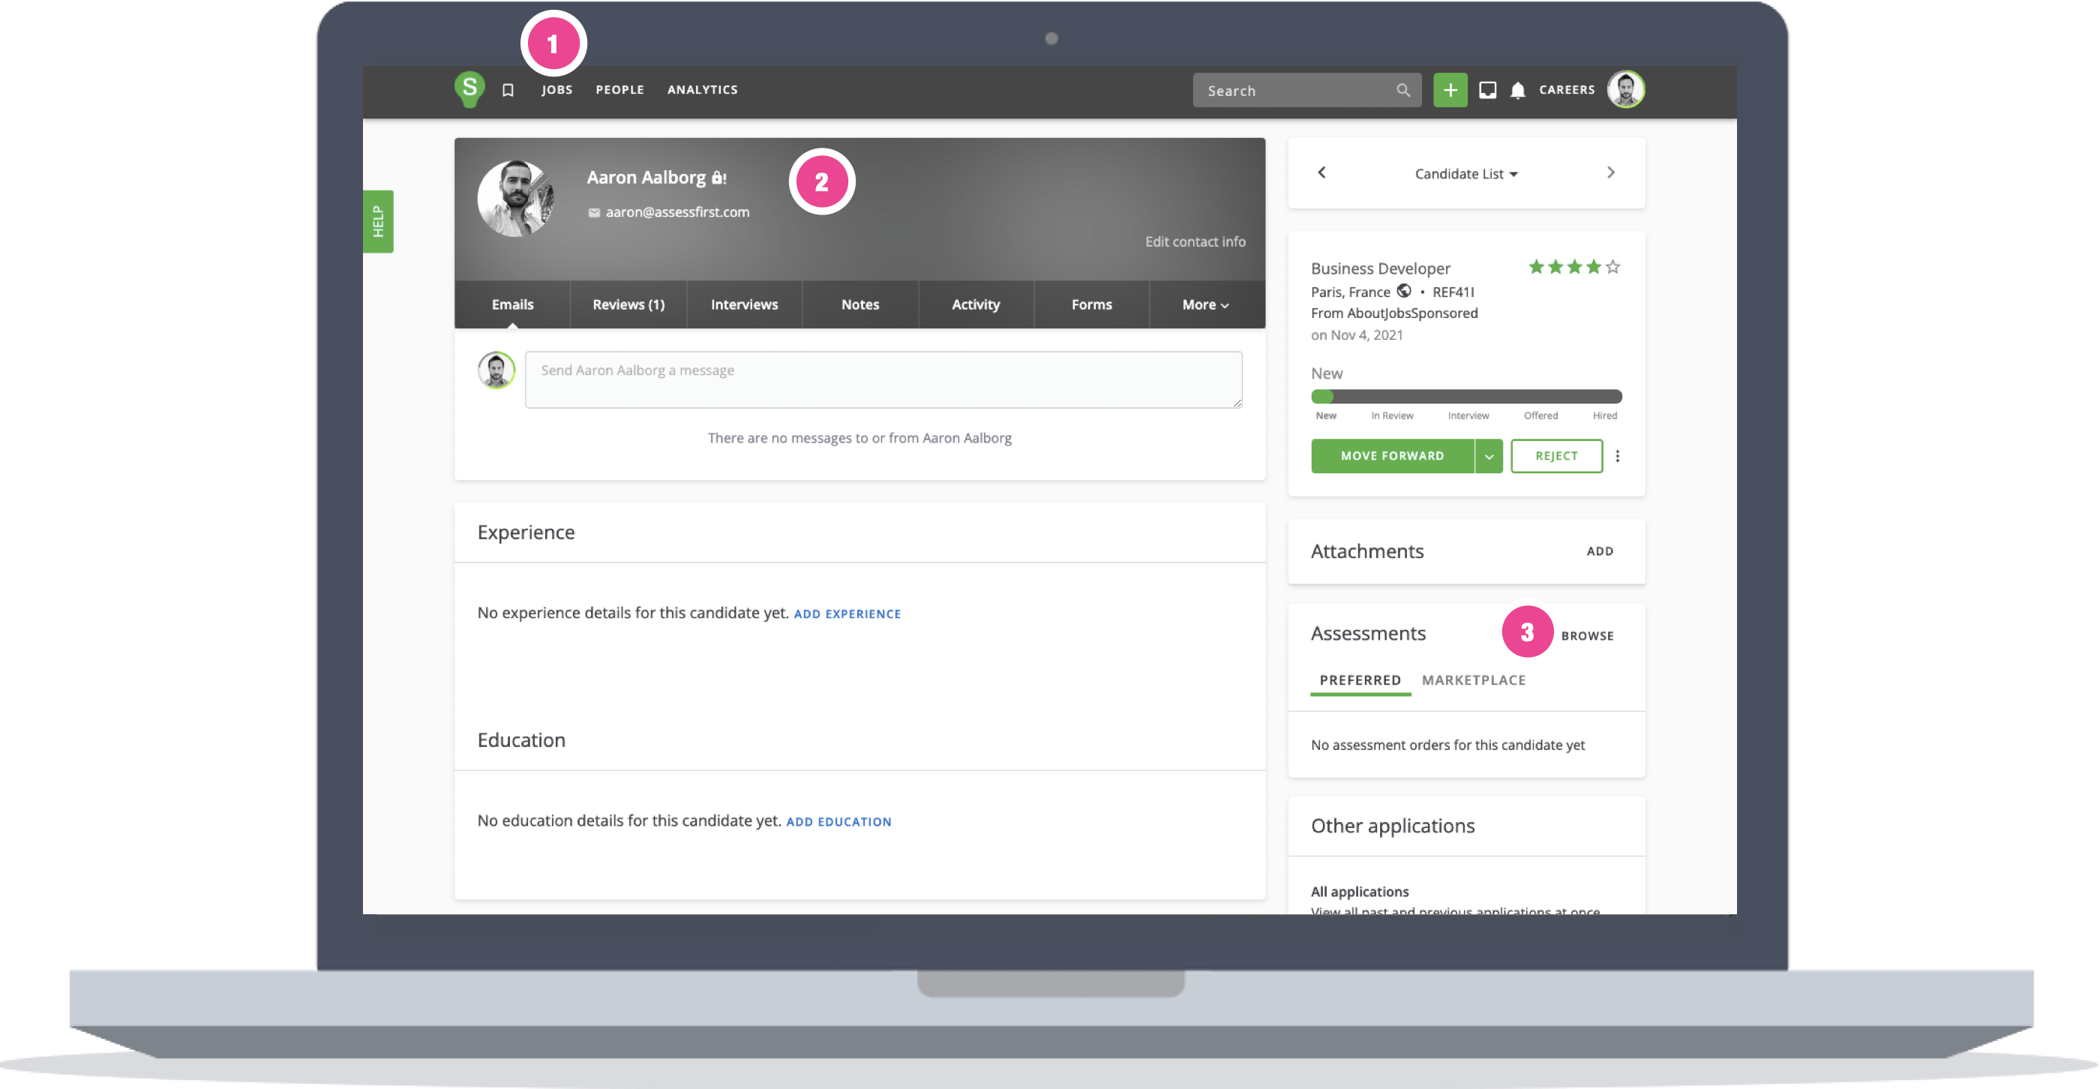
Task: Open the messages inbox icon
Action: coord(1488,91)
